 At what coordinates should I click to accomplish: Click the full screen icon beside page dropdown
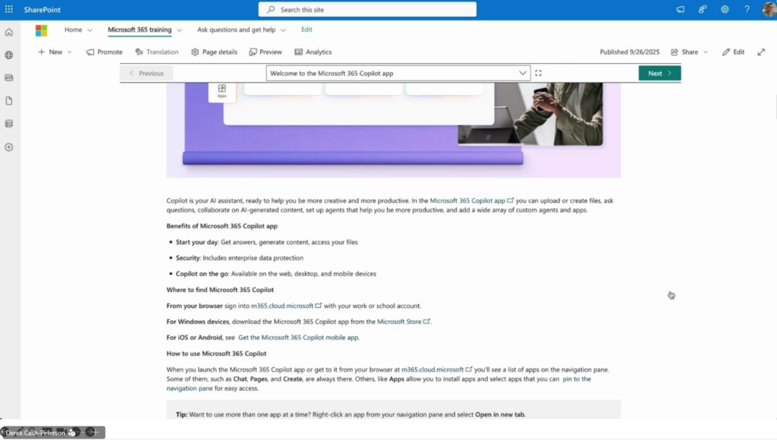pyautogui.click(x=538, y=73)
